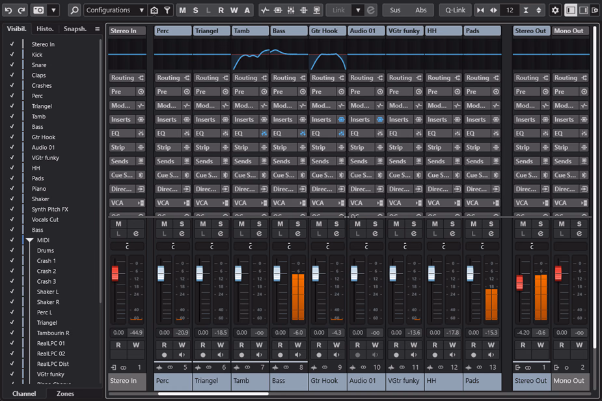Open Bass channel edit settings 'e' button
This screenshot has height=401, width=602.
point(297,234)
